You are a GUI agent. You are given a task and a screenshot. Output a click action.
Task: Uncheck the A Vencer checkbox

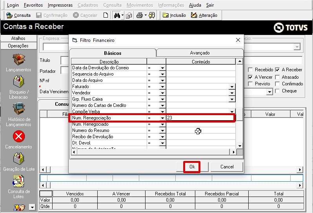tap(250, 77)
